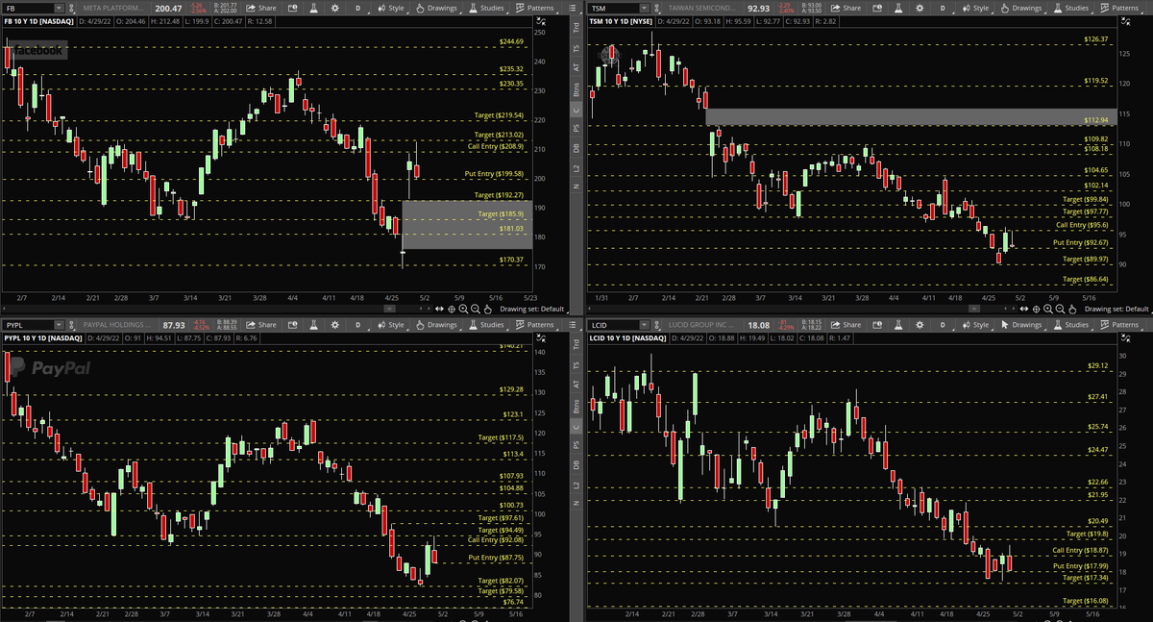Share the PYPL chart

[x=261, y=325]
